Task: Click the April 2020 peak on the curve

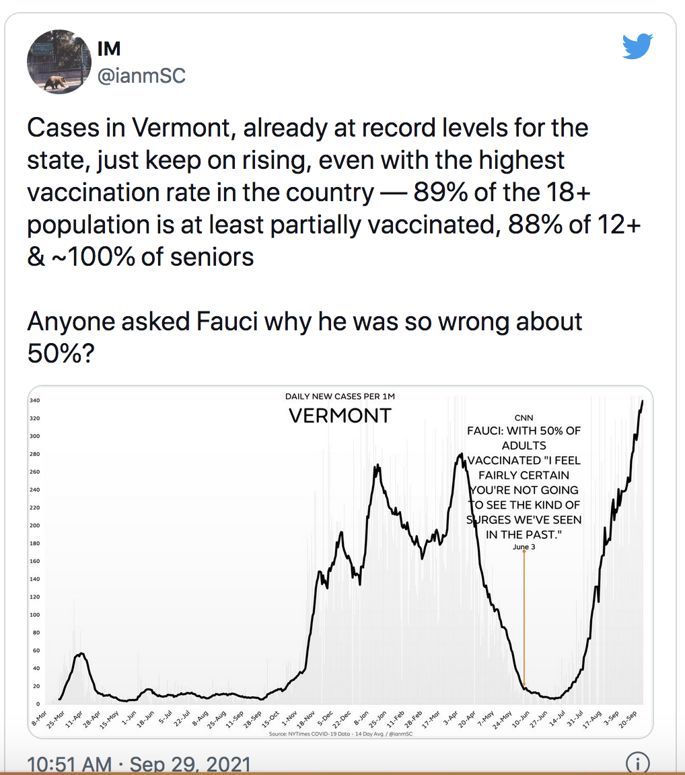Action: pyautogui.click(x=81, y=653)
